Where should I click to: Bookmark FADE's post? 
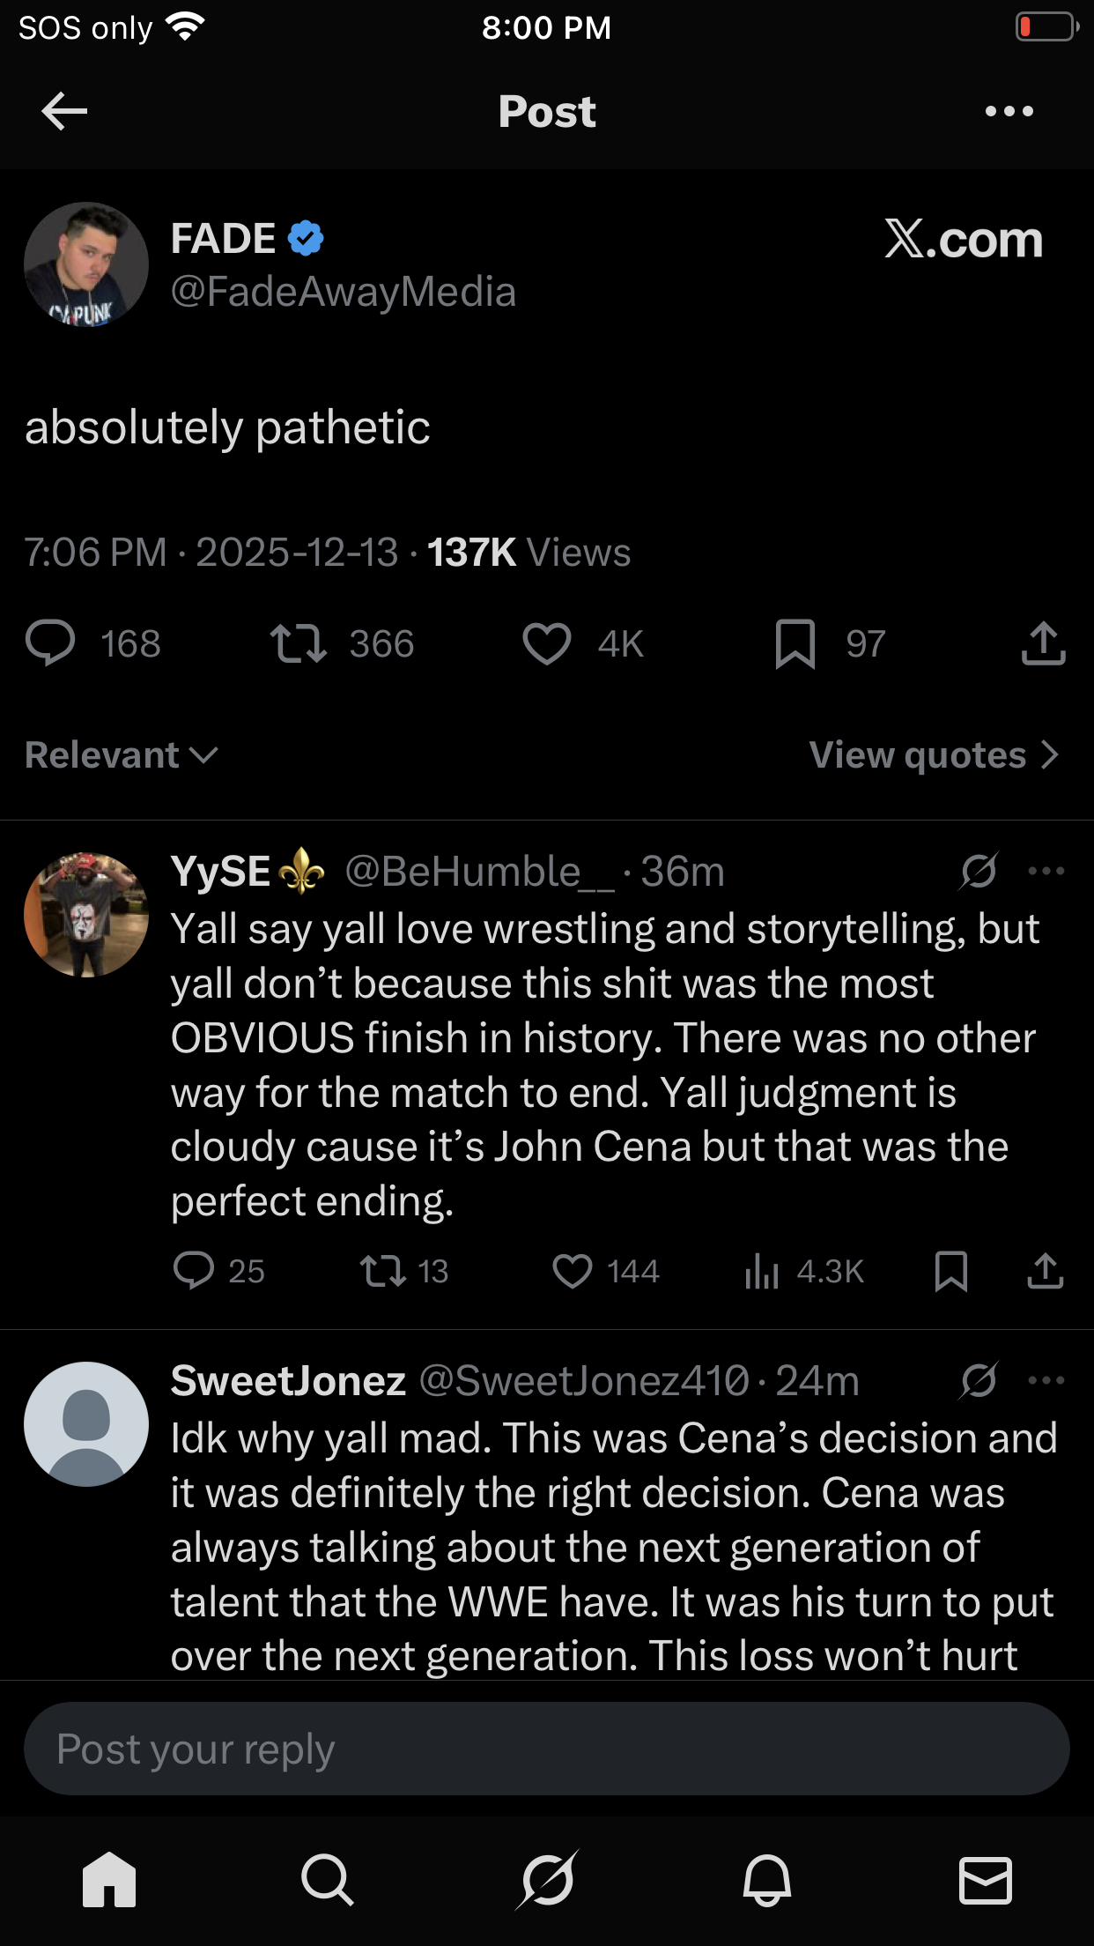tap(795, 642)
